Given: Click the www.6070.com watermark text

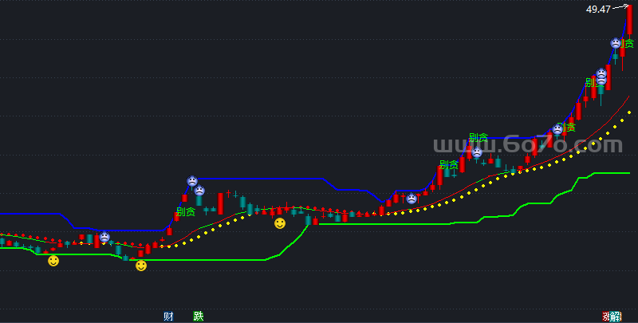Looking at the screenshot, I should click(x=528, y=145).
